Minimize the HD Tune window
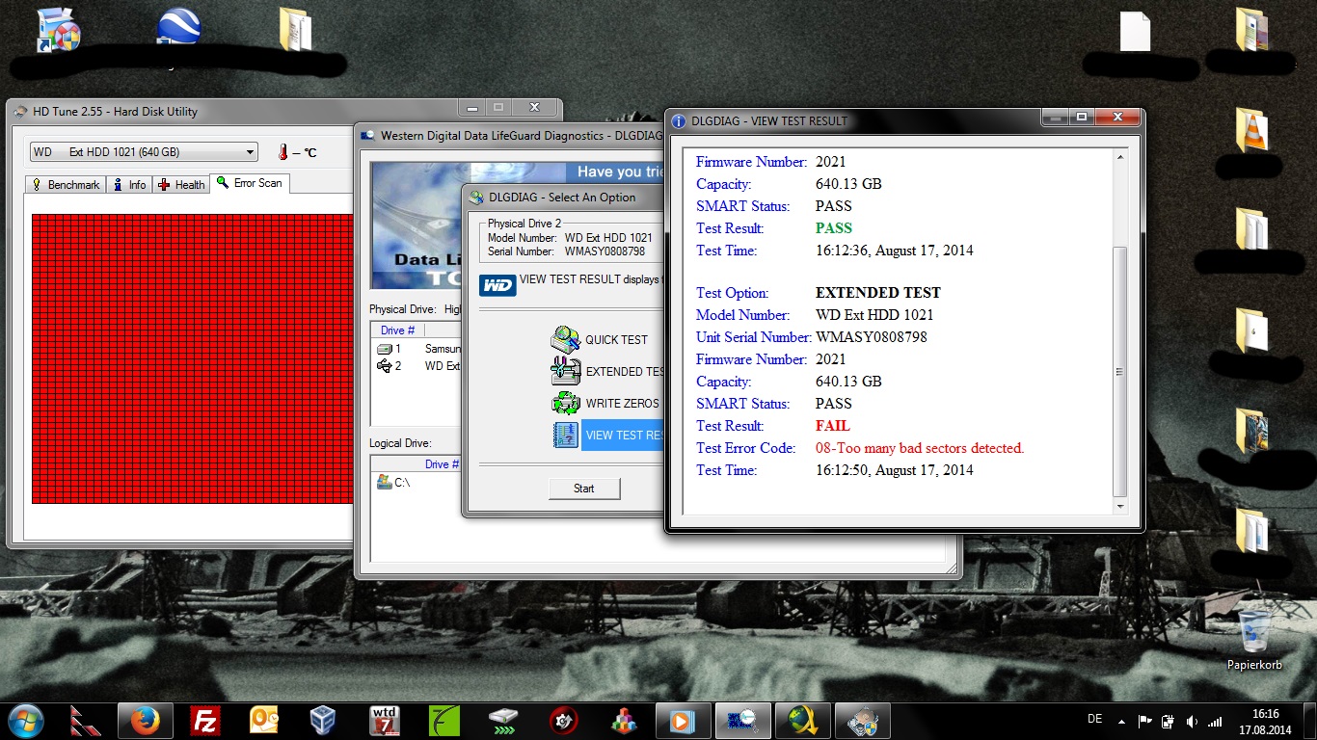This screenshot has height=740, width=1317. 471,107
